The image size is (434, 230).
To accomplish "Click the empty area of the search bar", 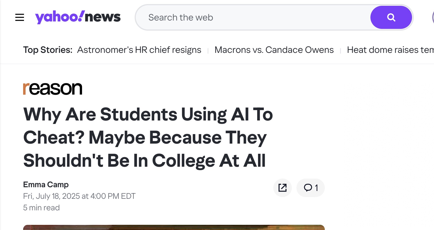I will pos(289,18).
